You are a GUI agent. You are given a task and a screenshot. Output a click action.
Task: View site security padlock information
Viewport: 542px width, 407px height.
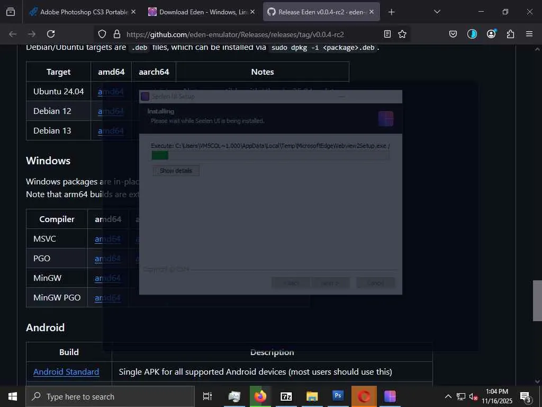pos(117,34)
